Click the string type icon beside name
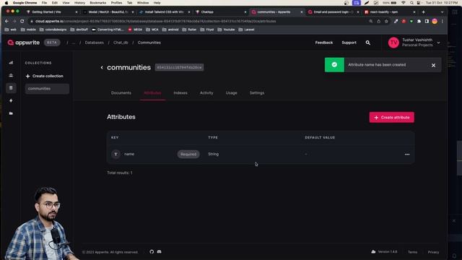Image resolution: width=462 pixels, height=260 pixels. point(115,154)
